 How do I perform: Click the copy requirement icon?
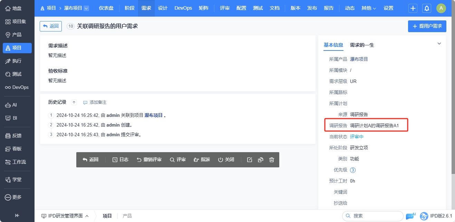coord(261,160)
